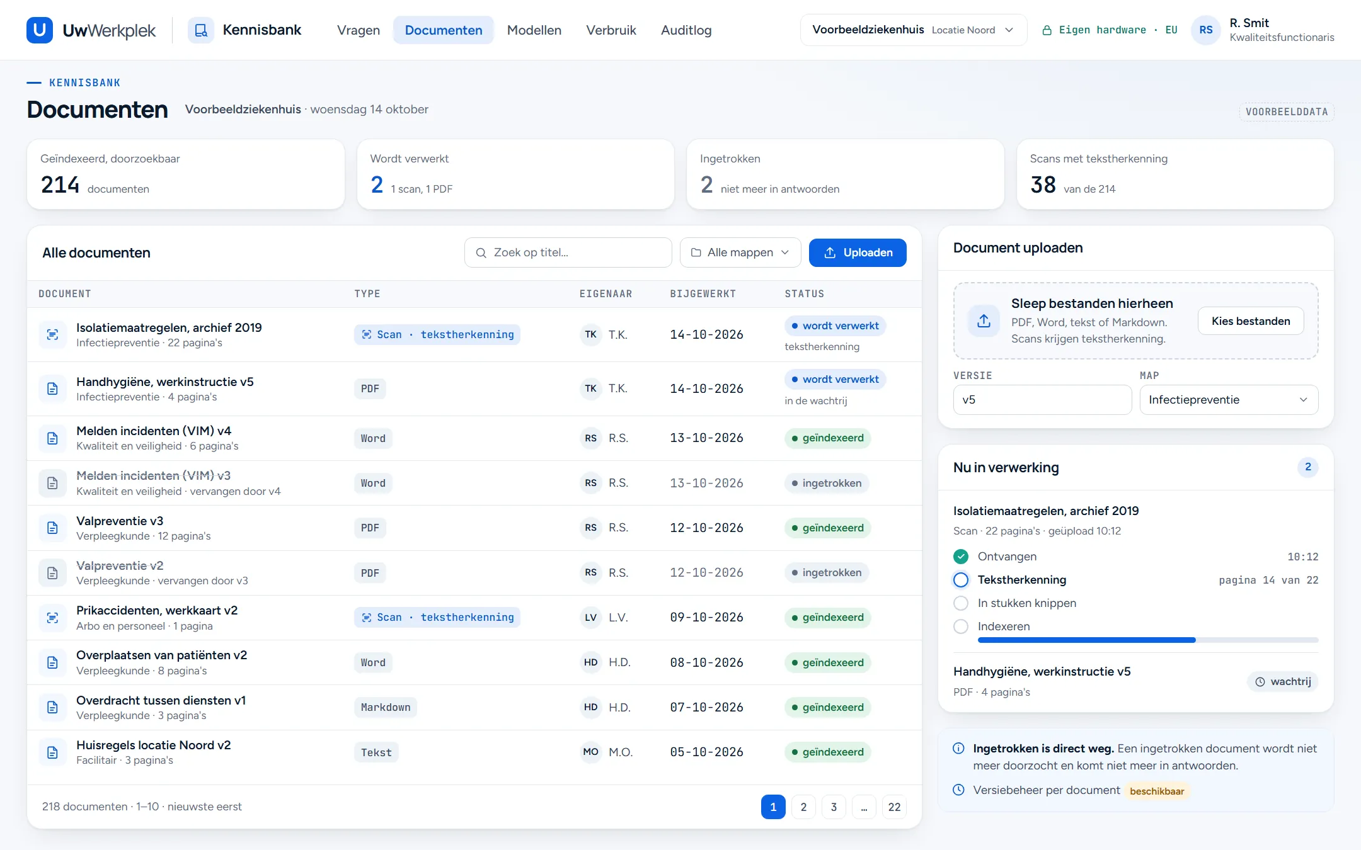Switch to the Modellen tab
Viewport: 1361px width, 850px height.
coord(534,30)
